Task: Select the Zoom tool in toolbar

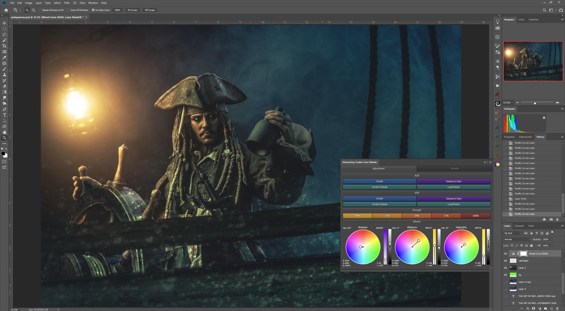Action: pyautogui.click(x=5, y=138)
